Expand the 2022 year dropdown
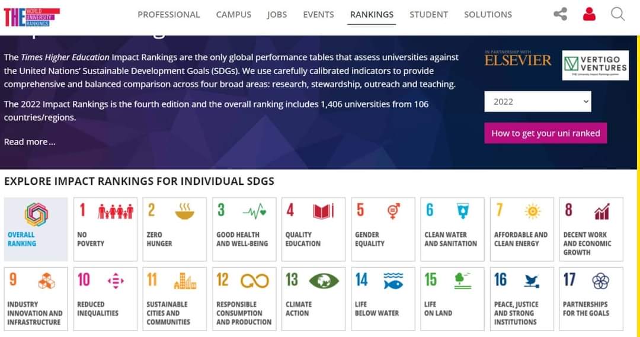 click(538, 101)
